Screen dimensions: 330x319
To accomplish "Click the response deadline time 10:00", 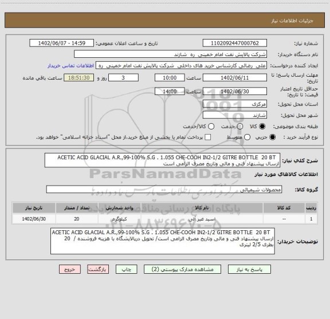I will tap(170, 78).
